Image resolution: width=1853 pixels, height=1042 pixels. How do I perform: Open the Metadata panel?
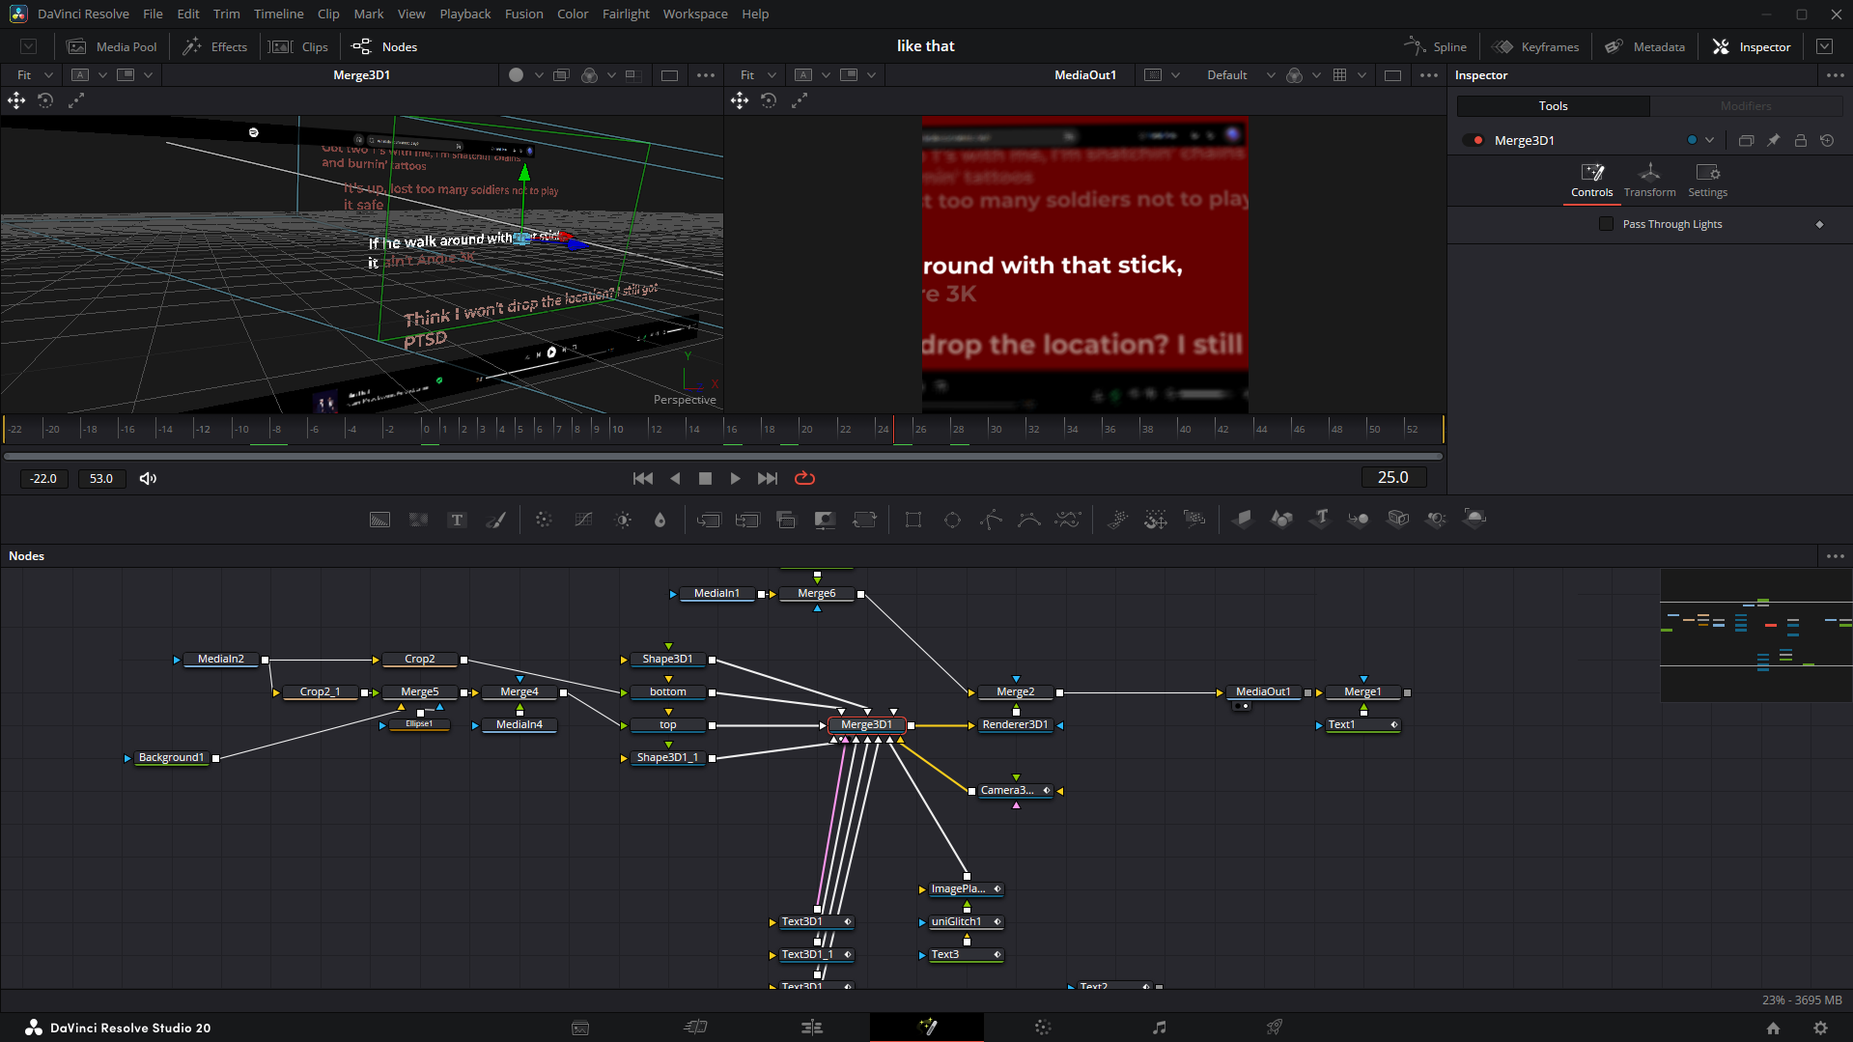[x=1644, y=46]
